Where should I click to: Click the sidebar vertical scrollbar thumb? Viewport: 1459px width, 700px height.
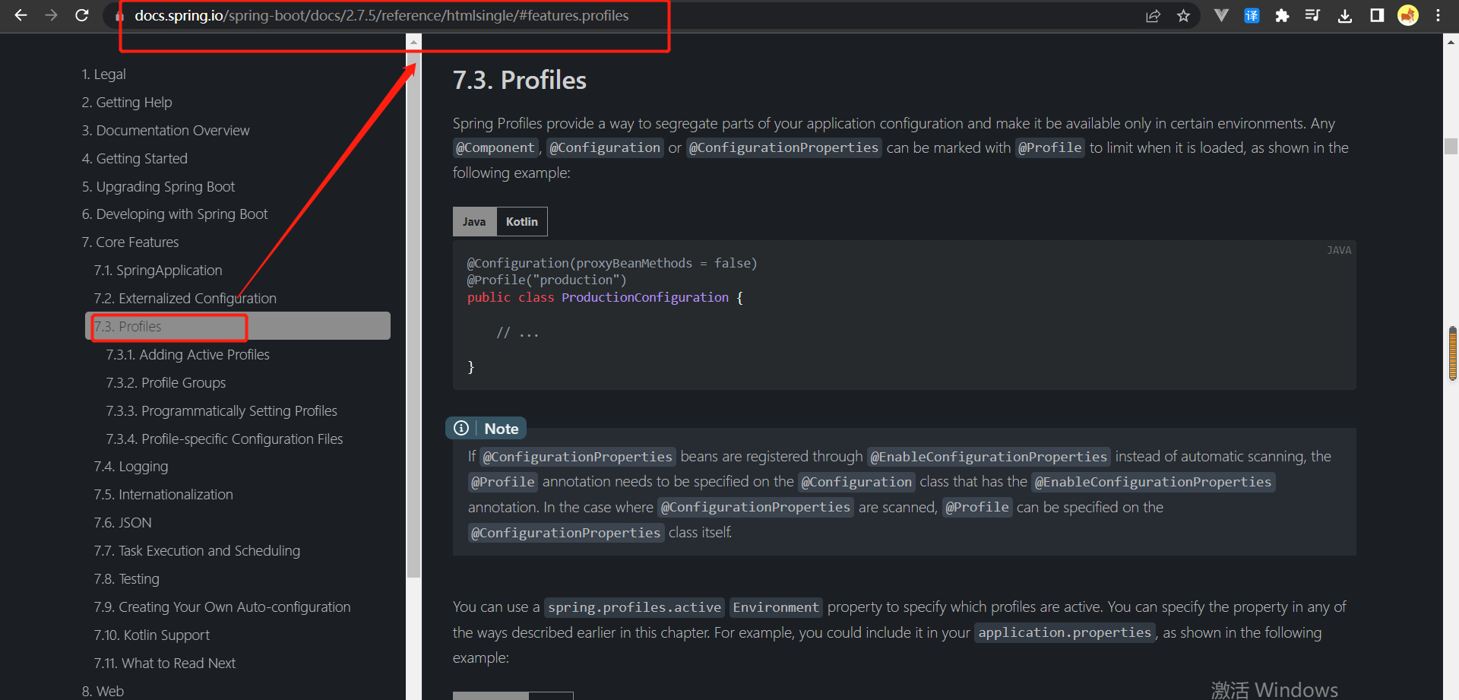coord(413,315)
